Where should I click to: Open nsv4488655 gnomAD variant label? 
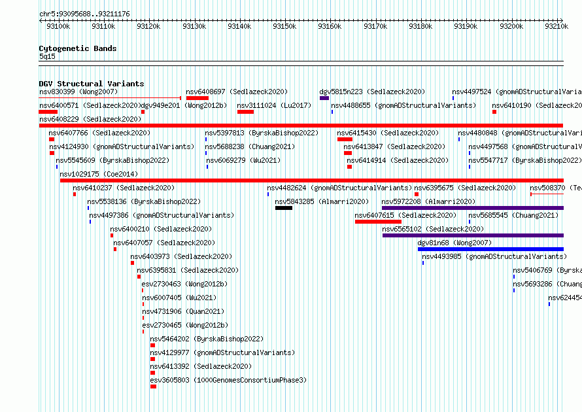pyautogui.click(x=403, y=105)
